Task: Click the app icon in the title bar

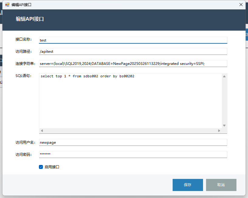Action: pyautogui.click(x=7, y=5)
